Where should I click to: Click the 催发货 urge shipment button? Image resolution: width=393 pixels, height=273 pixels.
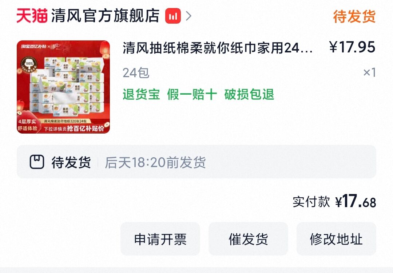point(249,239)
